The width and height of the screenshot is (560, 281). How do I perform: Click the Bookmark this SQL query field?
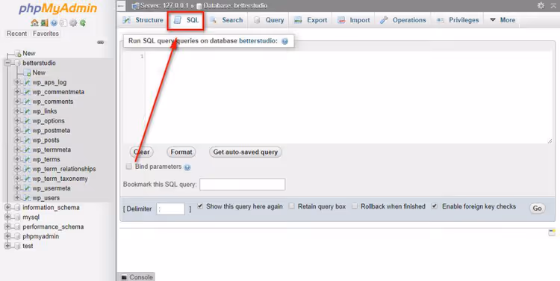click(243, 185)
